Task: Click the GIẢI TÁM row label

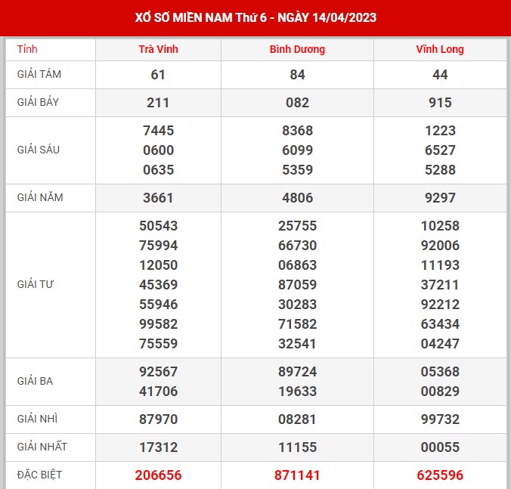Action: tap(39, 74)
